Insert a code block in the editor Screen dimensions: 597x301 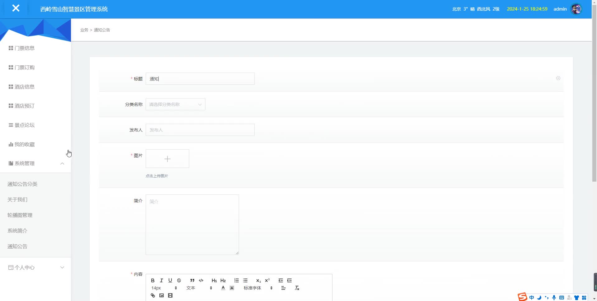[201, 280]
